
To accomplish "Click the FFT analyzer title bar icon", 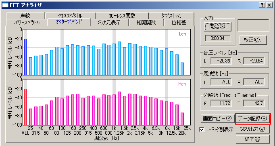I will click(x=5, y=5).
